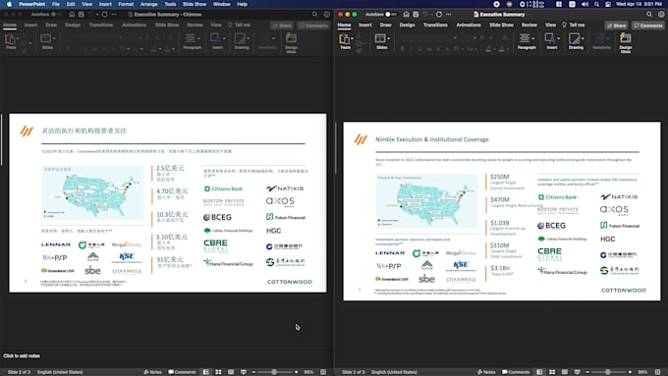This screenshot has width=668, height=376.
Task: Expand Slides dropdown arrow in Chinese window
Action: [54, 38]
